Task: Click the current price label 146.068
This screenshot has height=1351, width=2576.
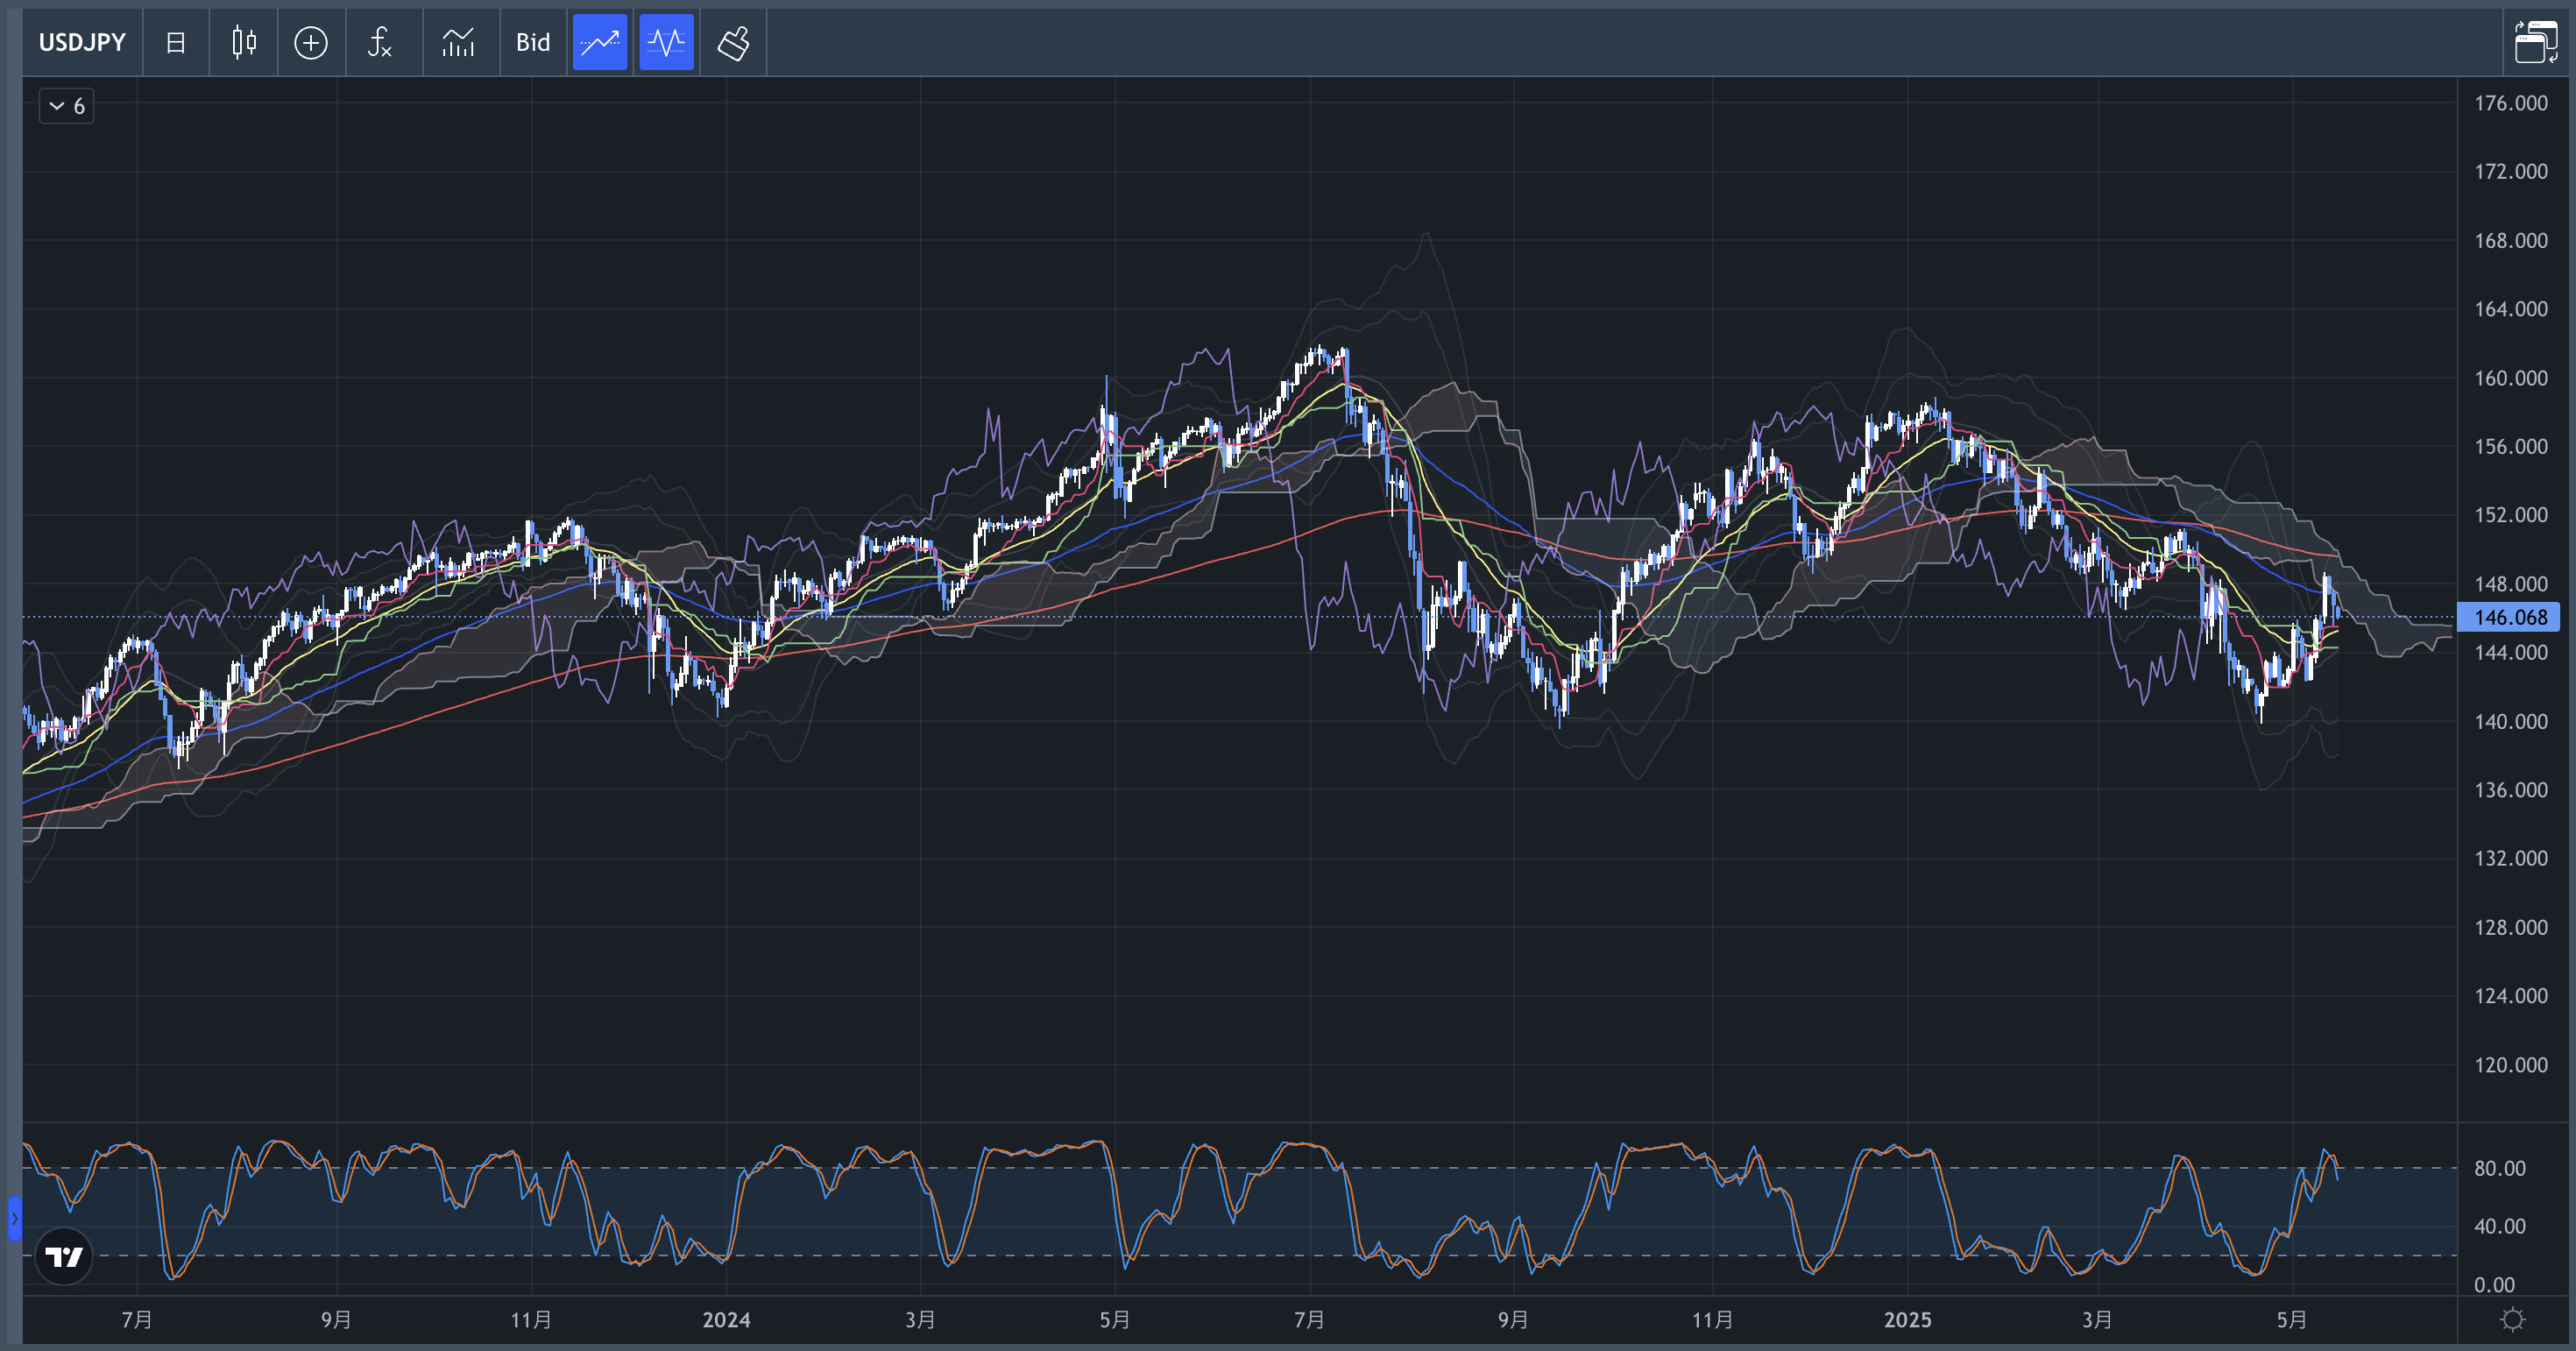Action: 2509,617
